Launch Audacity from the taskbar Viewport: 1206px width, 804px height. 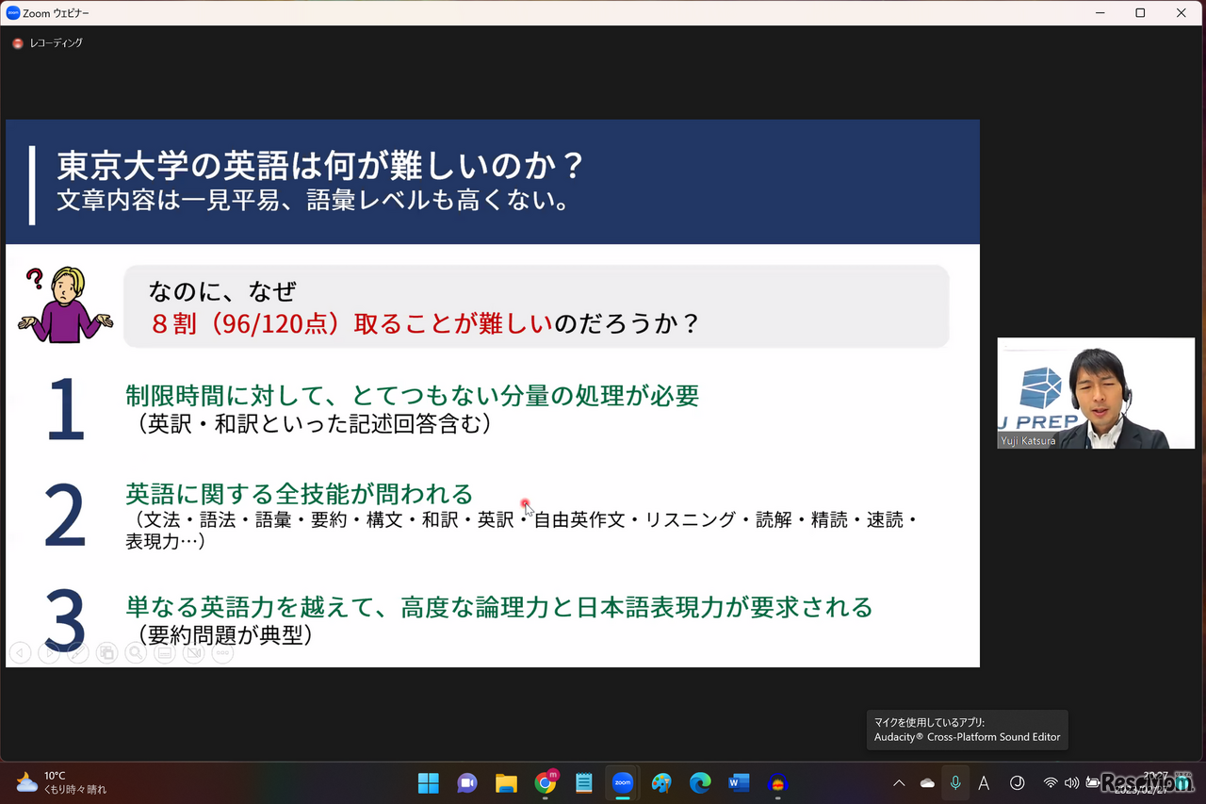(776, 783)
